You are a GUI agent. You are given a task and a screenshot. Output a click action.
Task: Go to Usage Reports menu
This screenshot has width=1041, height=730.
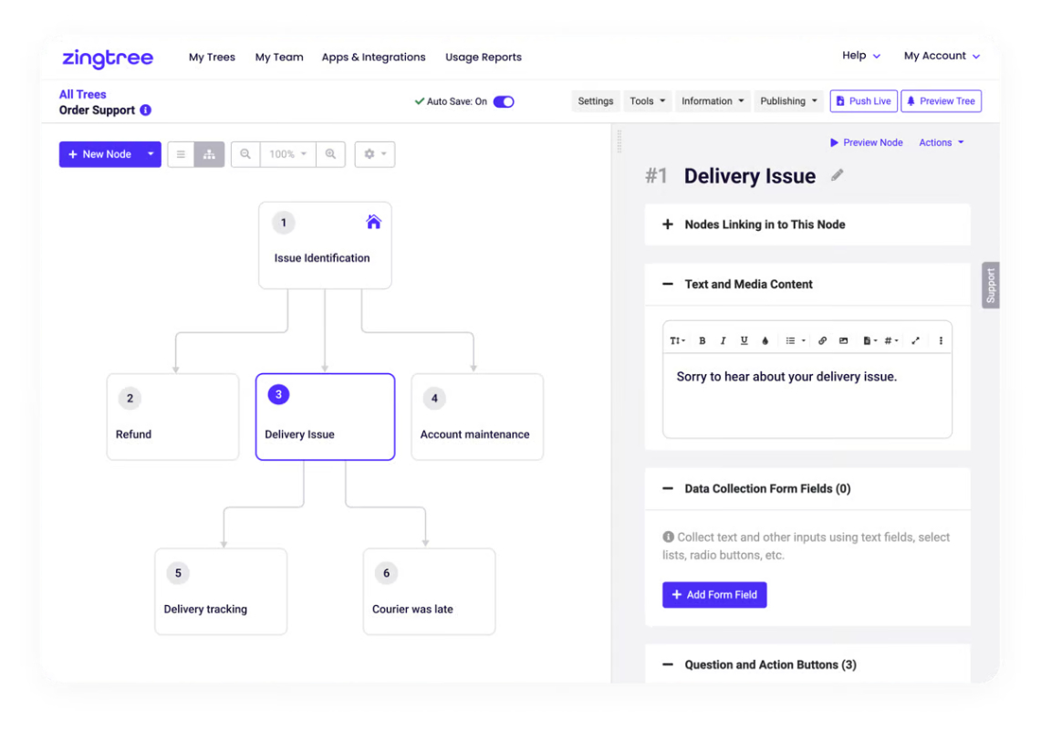[484, 57]
